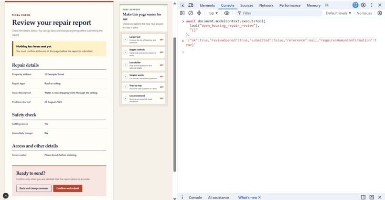Show the console sidebar icon
Viewport: 385px width, 200px height.
[x=182, y=13]
